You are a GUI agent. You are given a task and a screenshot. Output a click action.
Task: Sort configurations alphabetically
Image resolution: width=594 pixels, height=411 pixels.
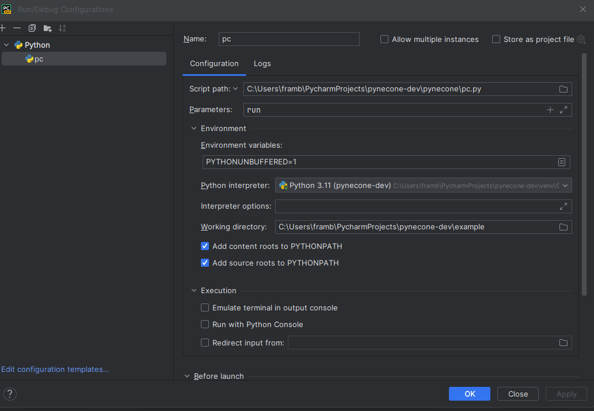(62, 28)
